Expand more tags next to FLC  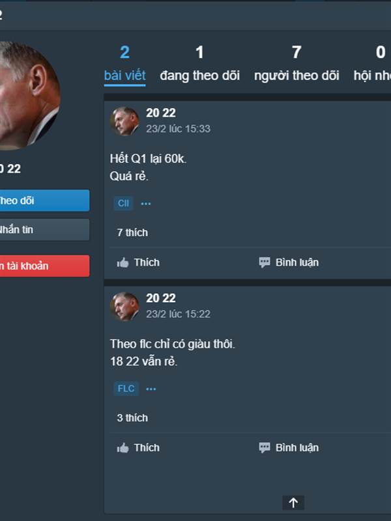[x=151, y=389]
